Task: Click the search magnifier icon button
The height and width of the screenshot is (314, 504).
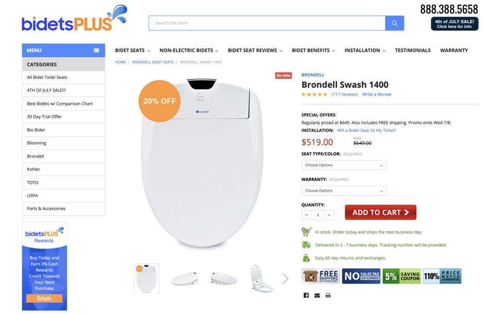Action: [x=394, y=23]
